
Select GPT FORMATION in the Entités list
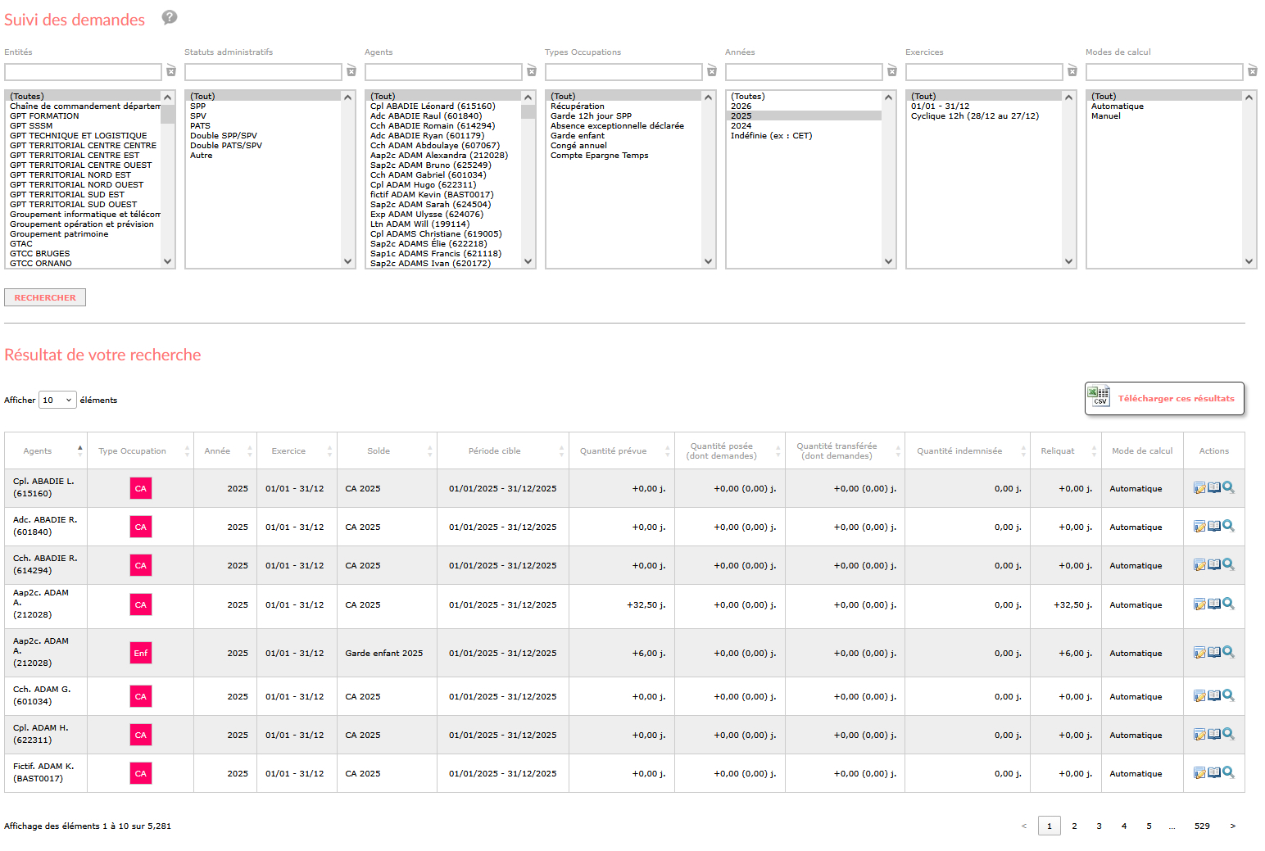click(84, 115)
